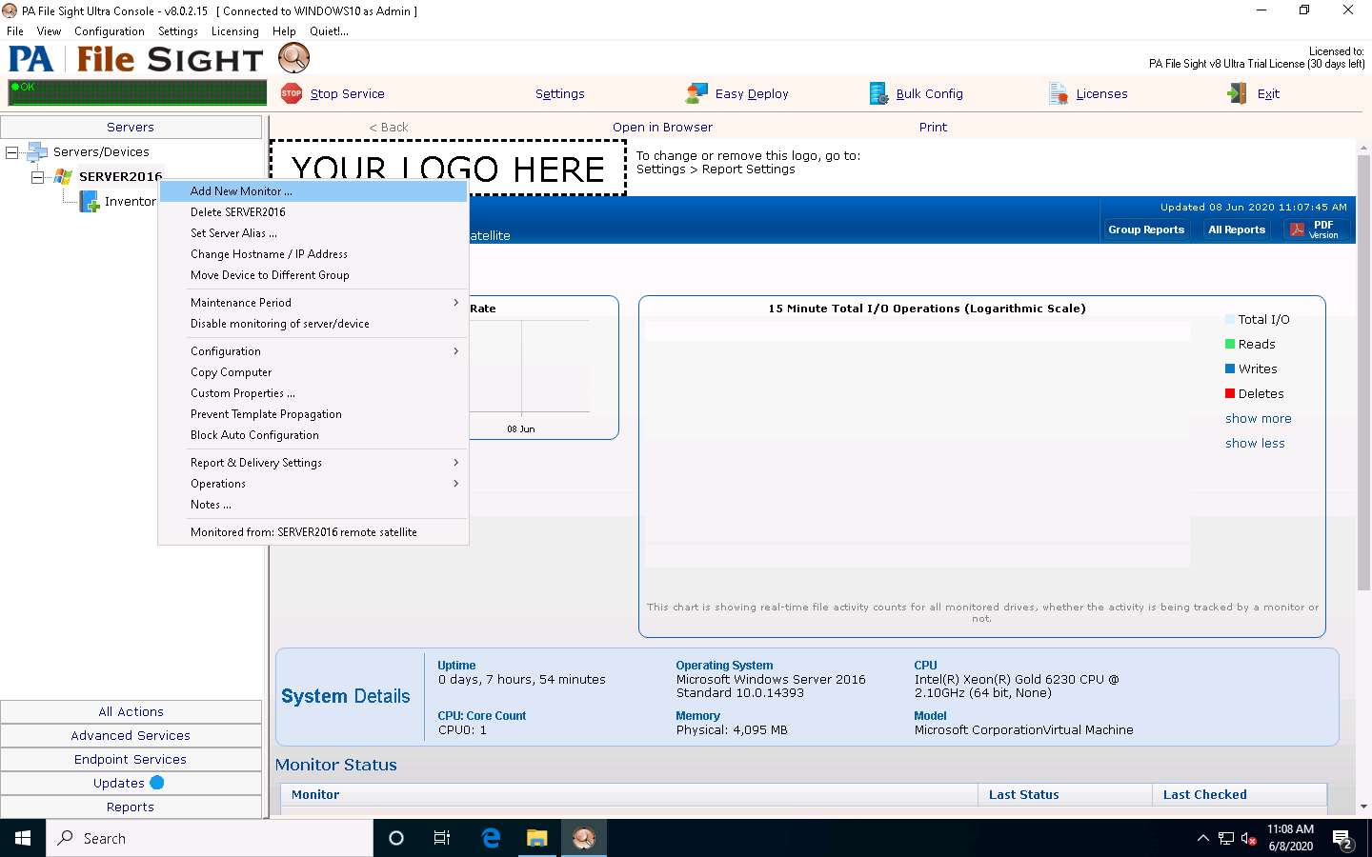This screenshot has width=1372, height=857.
Task: Open Custom Properties menu entry
Action: [313, 393]
